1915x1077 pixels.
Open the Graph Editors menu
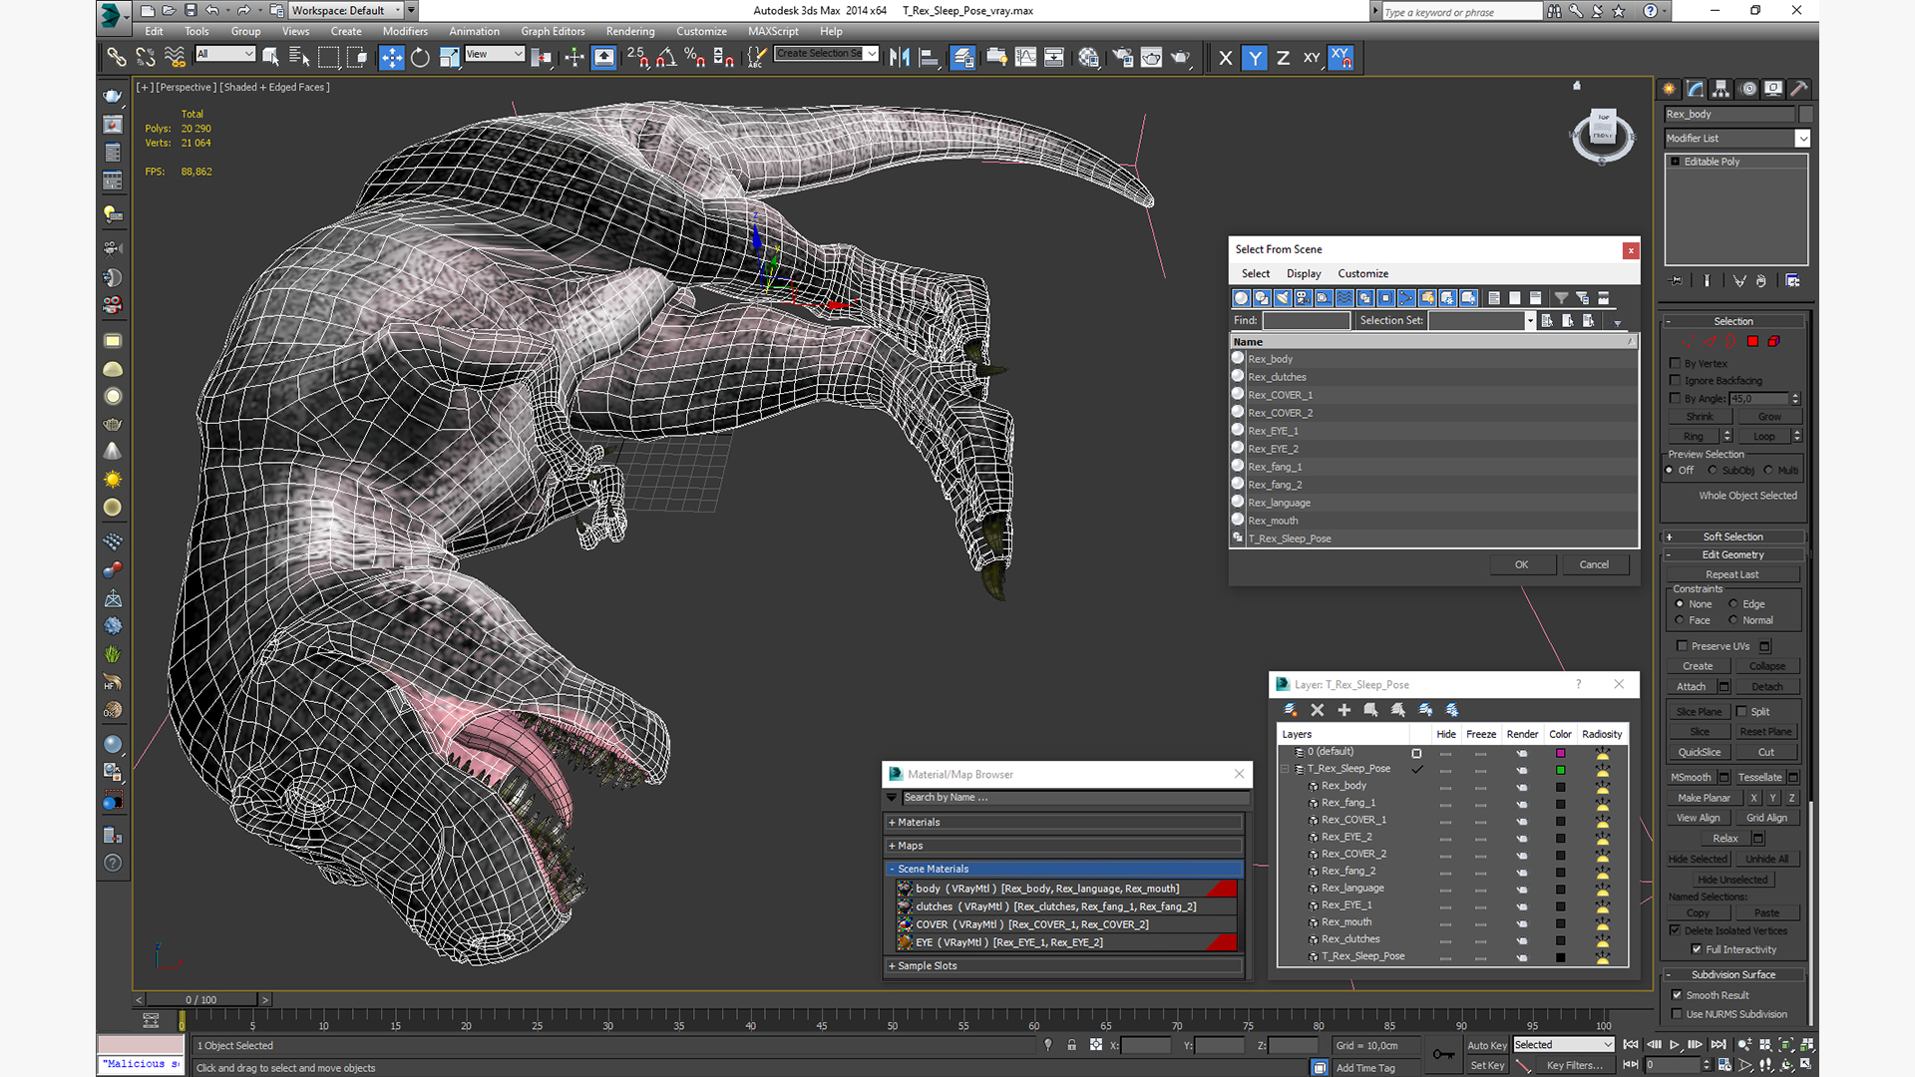(x=553, y=32)
